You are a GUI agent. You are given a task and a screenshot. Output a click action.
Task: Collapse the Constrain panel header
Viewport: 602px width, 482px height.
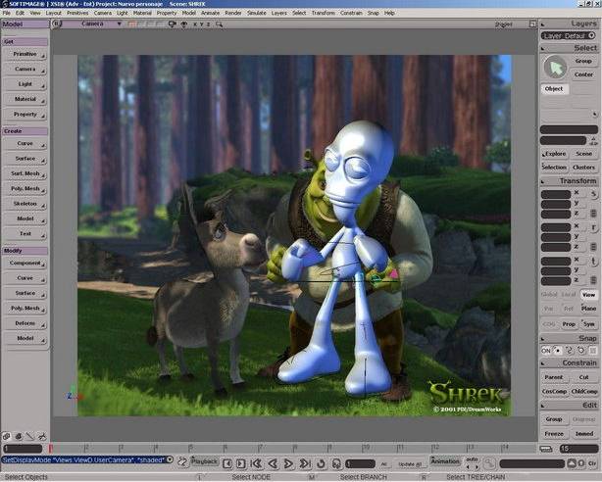click(569, 362)
